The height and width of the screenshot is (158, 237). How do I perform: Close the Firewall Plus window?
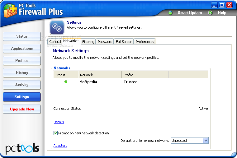tap(230, 5)
